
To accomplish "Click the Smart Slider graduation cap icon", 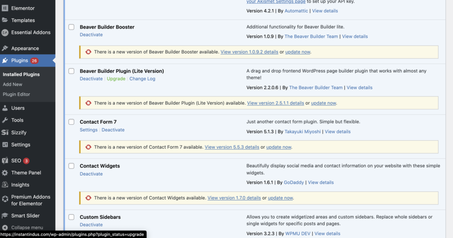I will (x=5, y=215).
